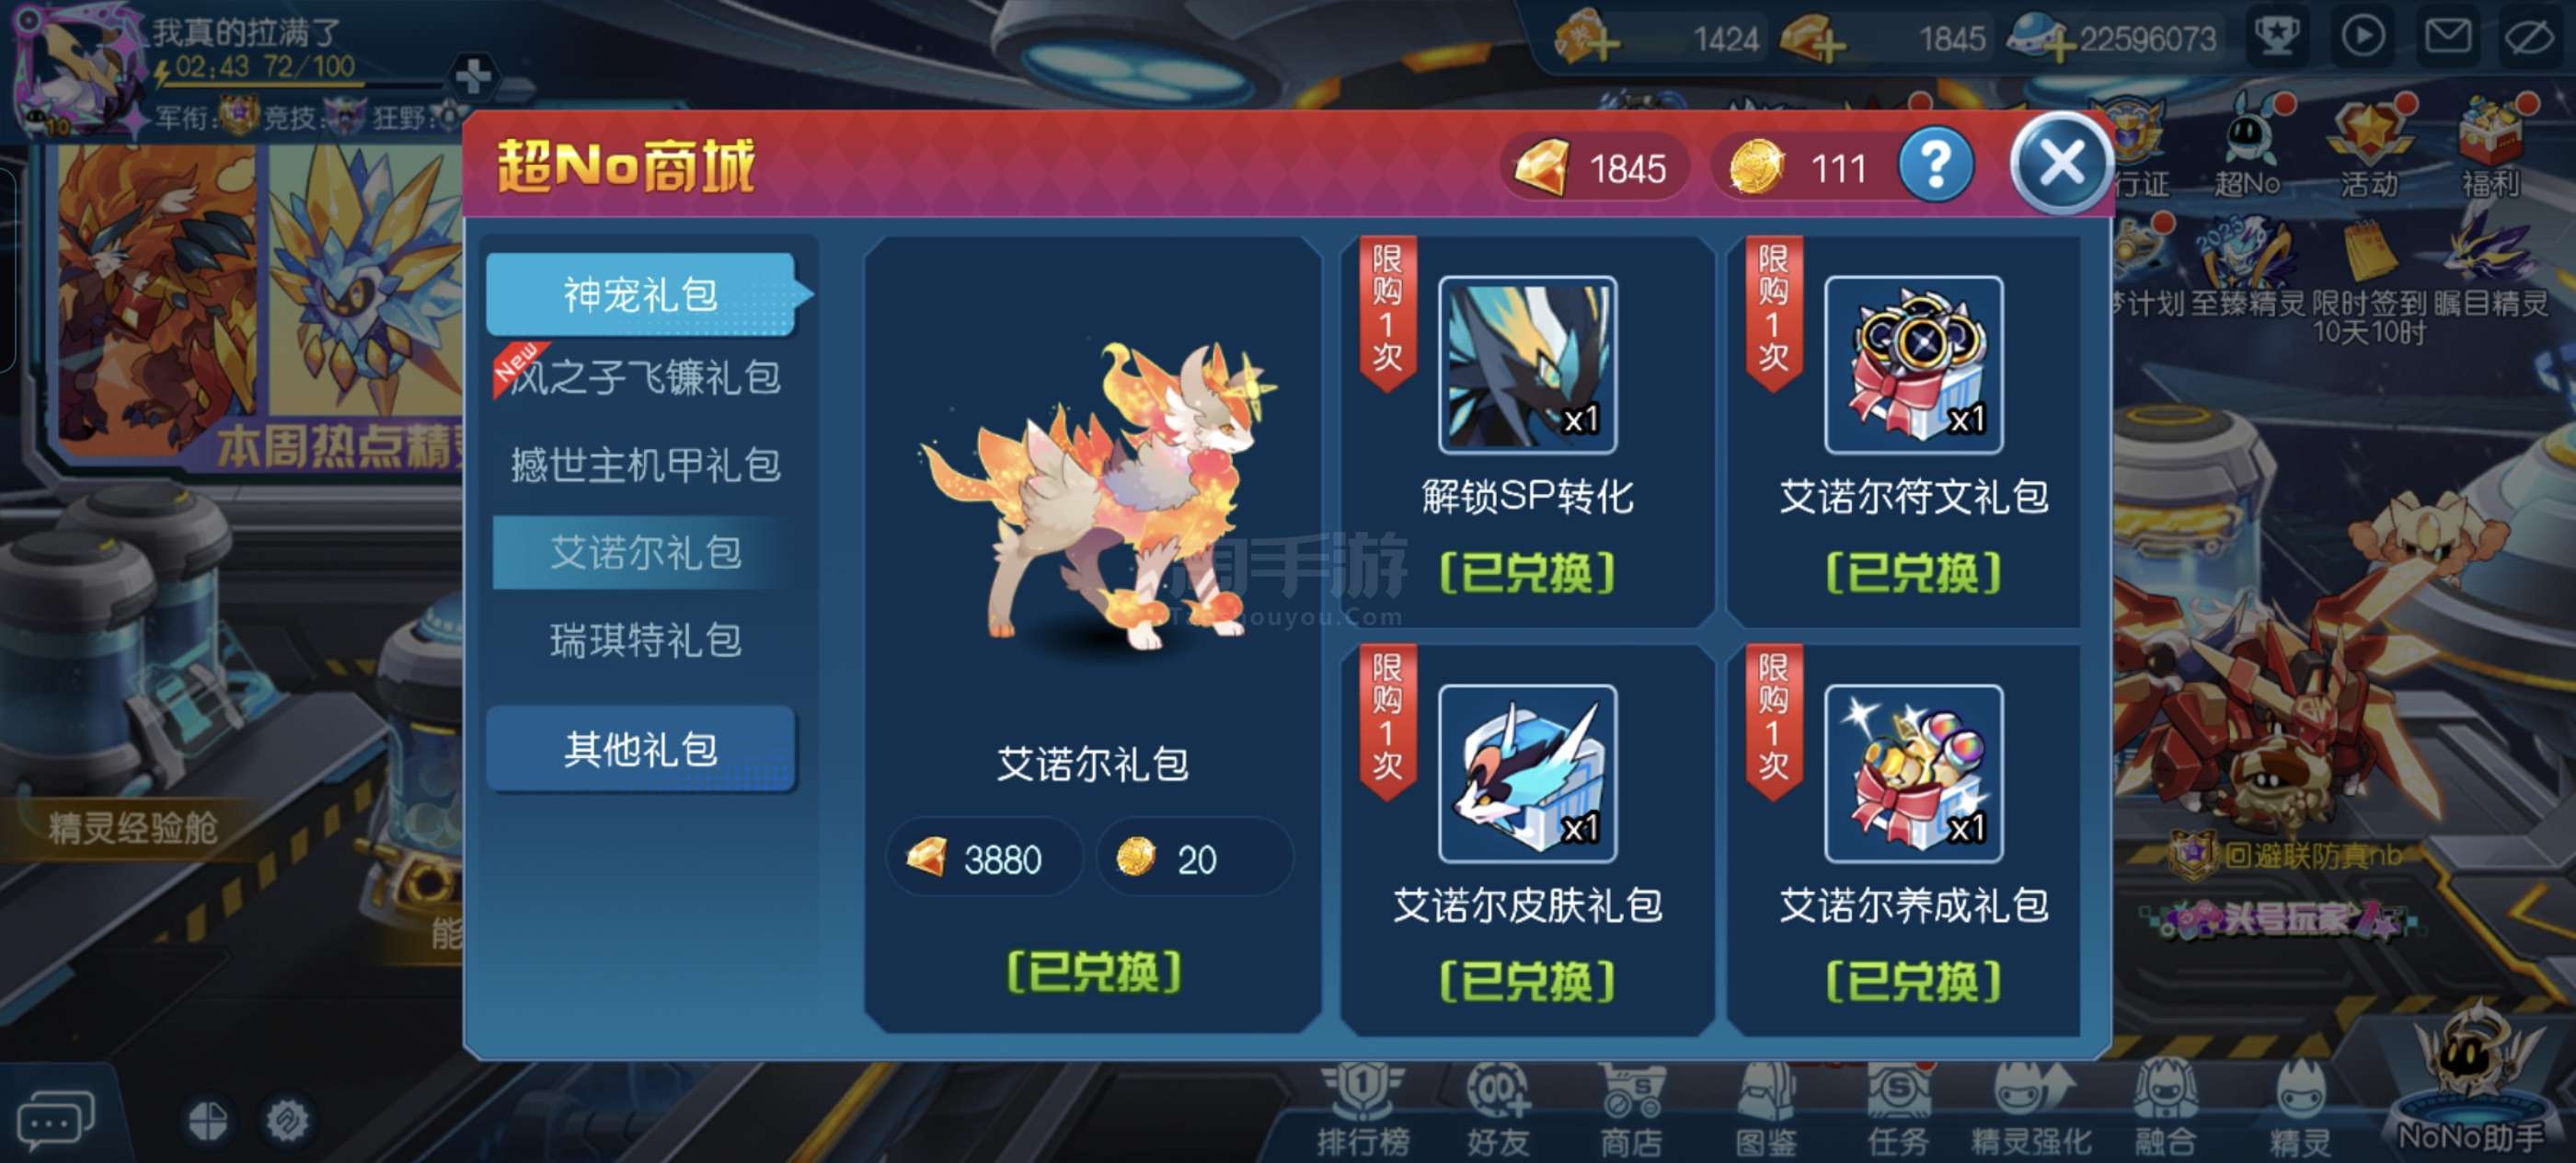Click the plus beside the stamina bar
Screen dimensions: 2576x1163
pyautogui.click(x=473, y=76)
